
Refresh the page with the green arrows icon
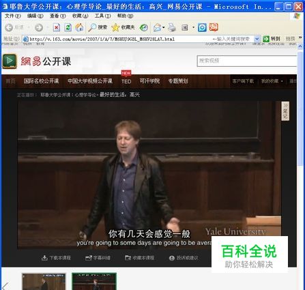tap(68, 27)
